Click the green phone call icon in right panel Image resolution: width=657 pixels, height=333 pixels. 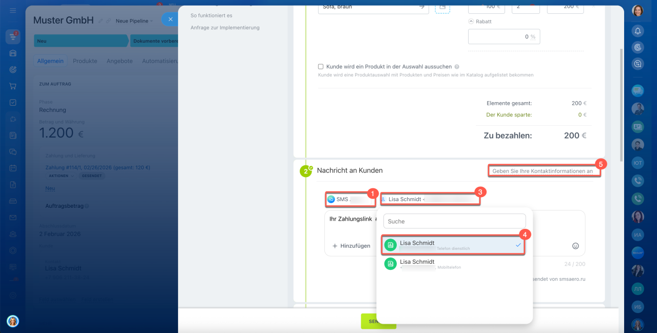click(638, 199)
